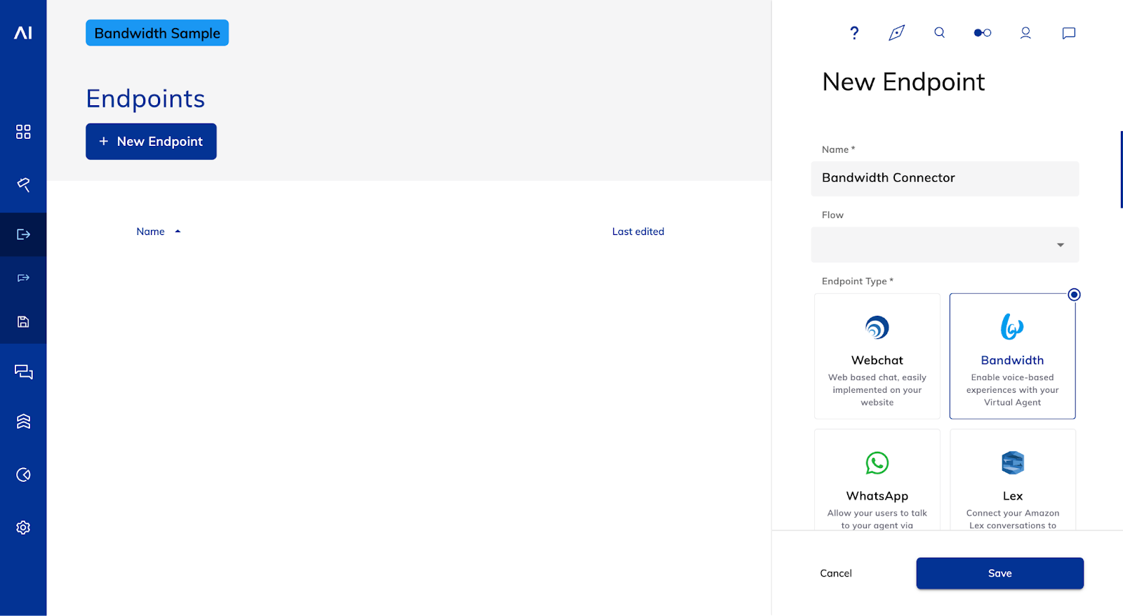This screenshot has width=1123, height=616.
Task: Click the New Endpoint button
Action: (x=151, y=142)
